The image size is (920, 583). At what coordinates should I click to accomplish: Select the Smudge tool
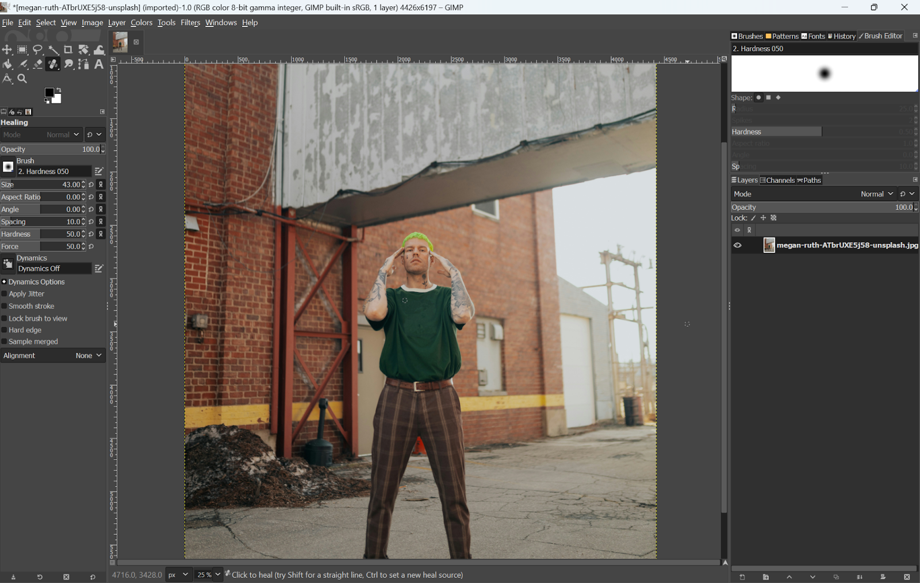(68, 64)
